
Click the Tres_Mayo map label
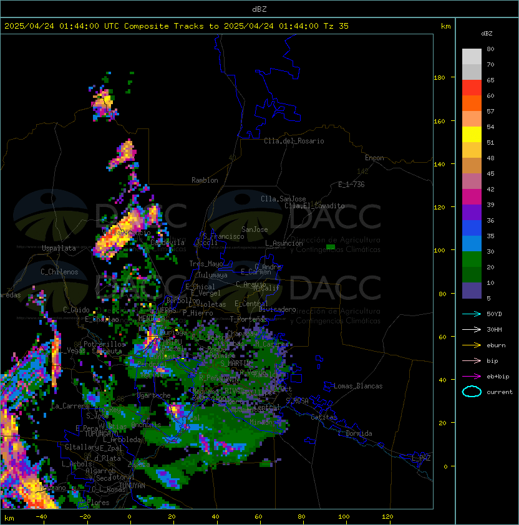206,264
